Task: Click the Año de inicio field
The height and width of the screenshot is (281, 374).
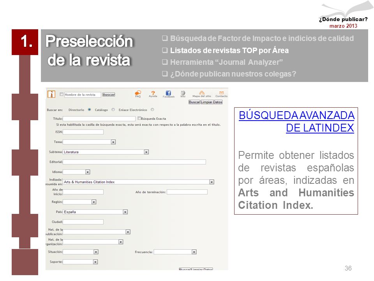Action: (83, 192)
